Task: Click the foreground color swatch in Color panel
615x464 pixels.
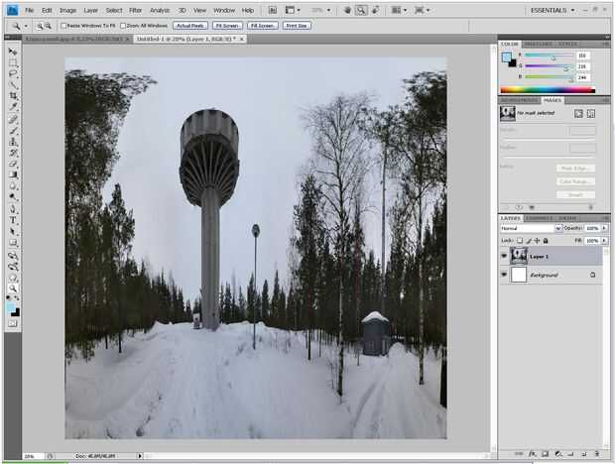Action: click(506, 58)
